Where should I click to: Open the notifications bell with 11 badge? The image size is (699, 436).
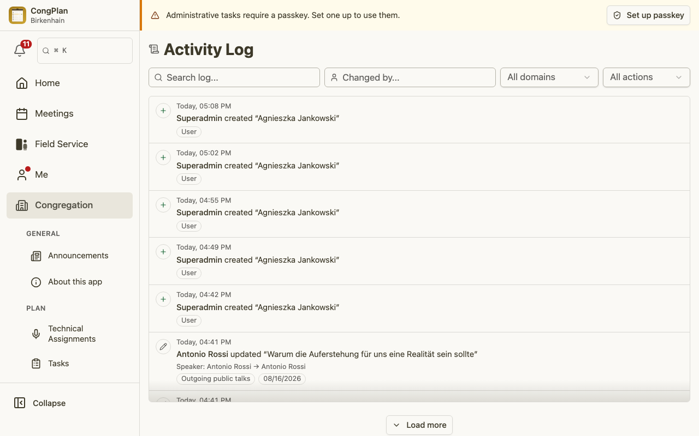point(20,50)
